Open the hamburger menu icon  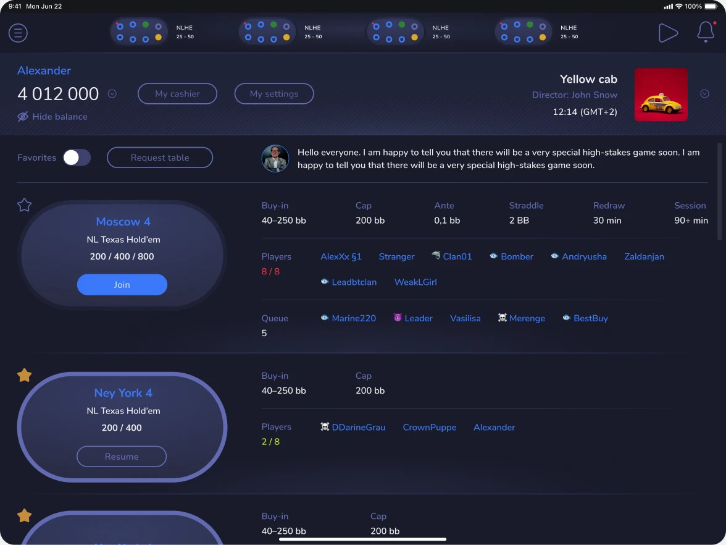tap(18, 33)
